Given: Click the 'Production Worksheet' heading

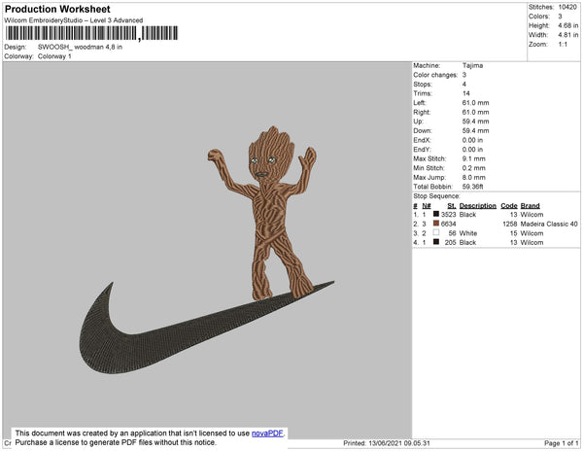Looking at the screenshot, I should pyautogui.click(x=57, y=9).
